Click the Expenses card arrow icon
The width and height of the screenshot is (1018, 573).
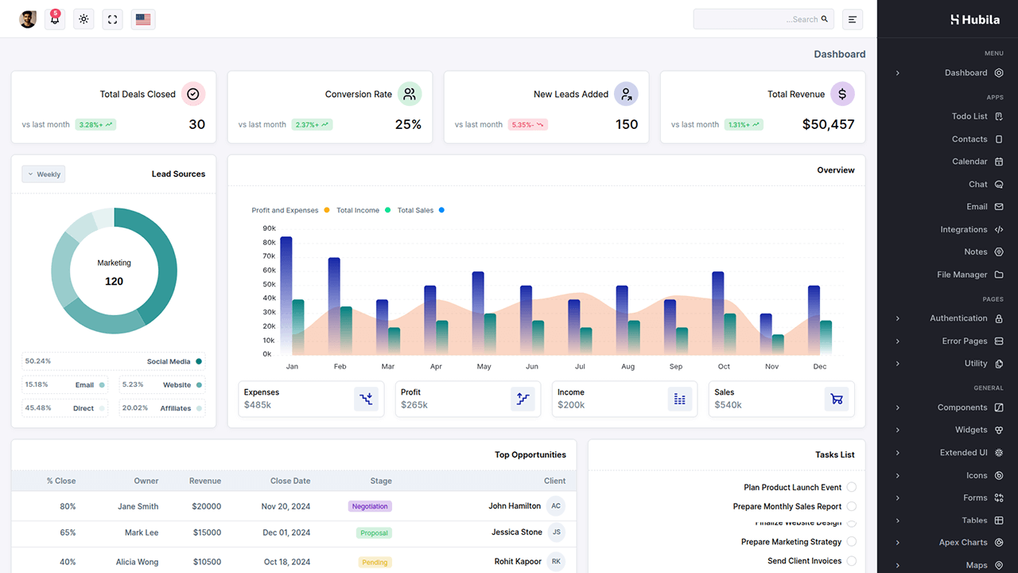(366, 399)
